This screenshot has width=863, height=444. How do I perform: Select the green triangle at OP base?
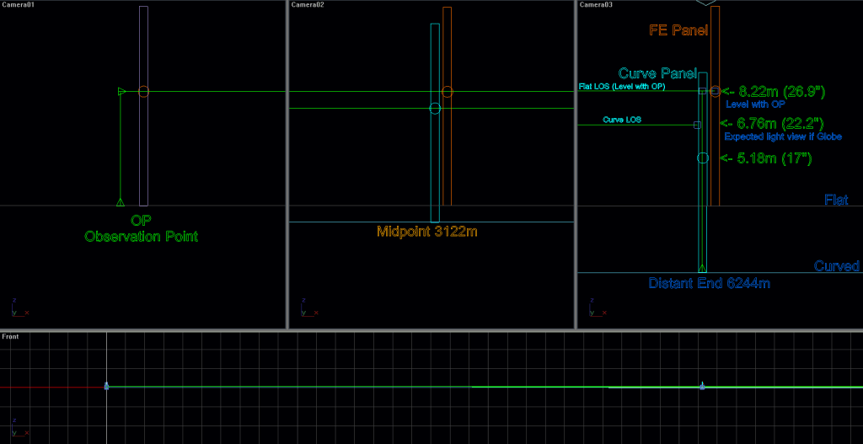121,201
